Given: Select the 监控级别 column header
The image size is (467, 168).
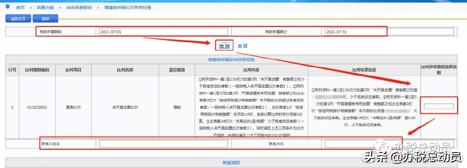Looking at the screenshot, I should [x=176, y=70].
